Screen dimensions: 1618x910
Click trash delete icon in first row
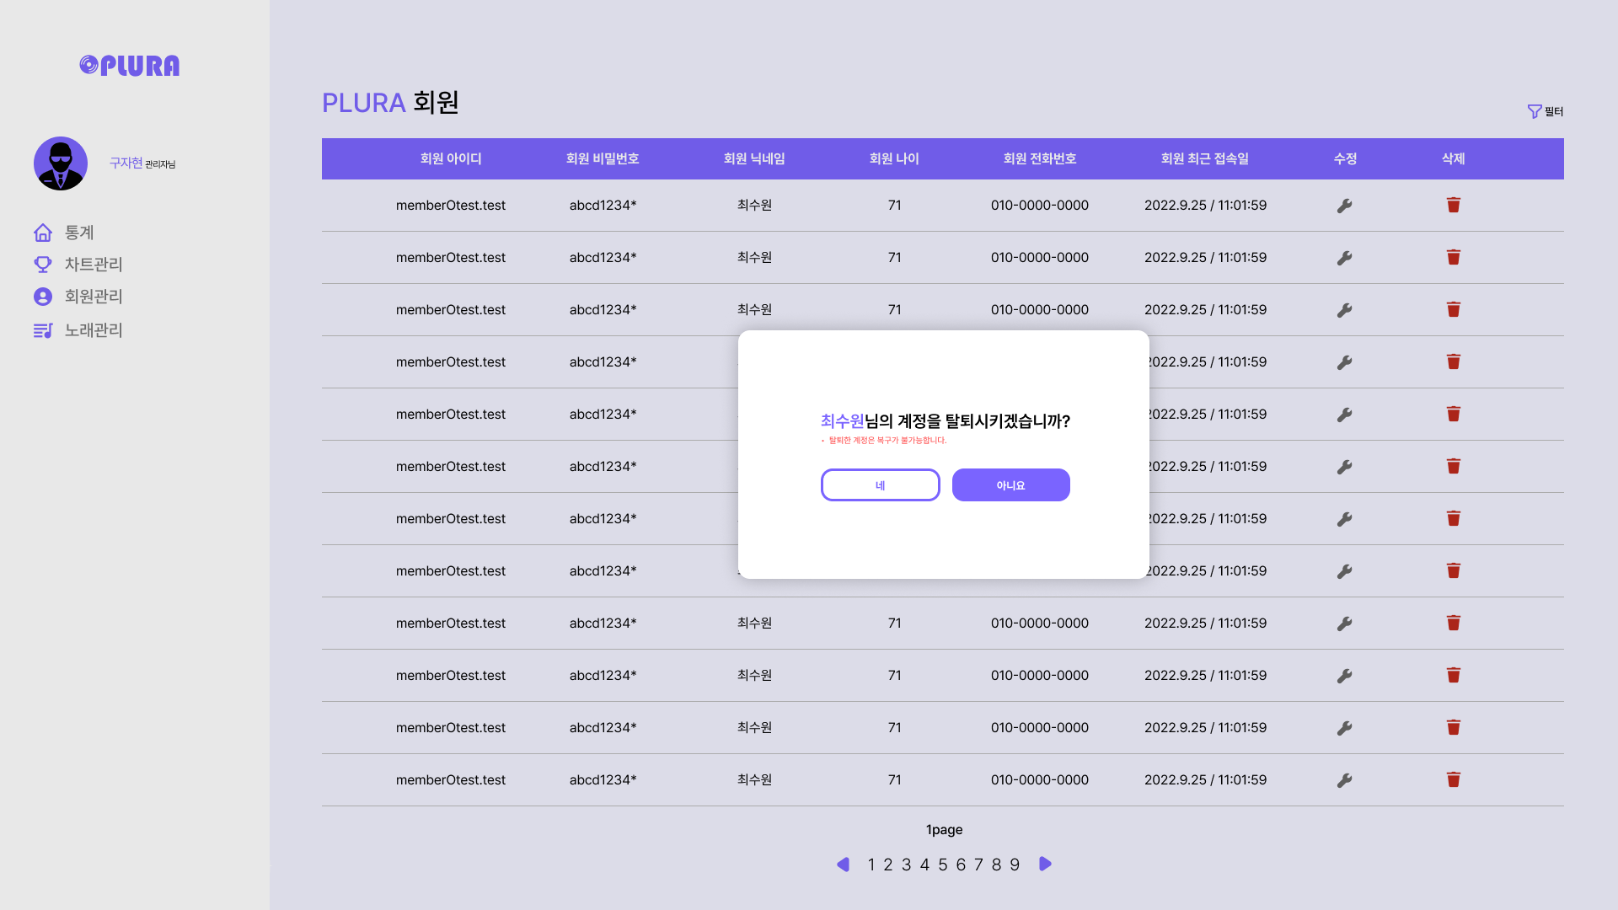[1454, 206]
